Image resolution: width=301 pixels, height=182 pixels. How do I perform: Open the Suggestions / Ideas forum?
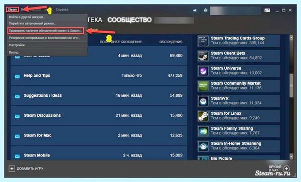point(43,95)
